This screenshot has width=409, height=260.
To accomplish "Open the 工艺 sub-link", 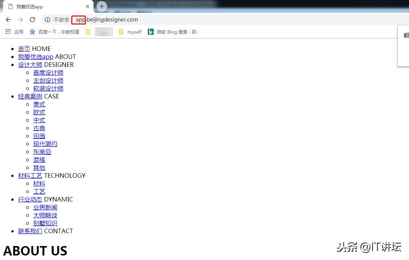I will (39, 192).
